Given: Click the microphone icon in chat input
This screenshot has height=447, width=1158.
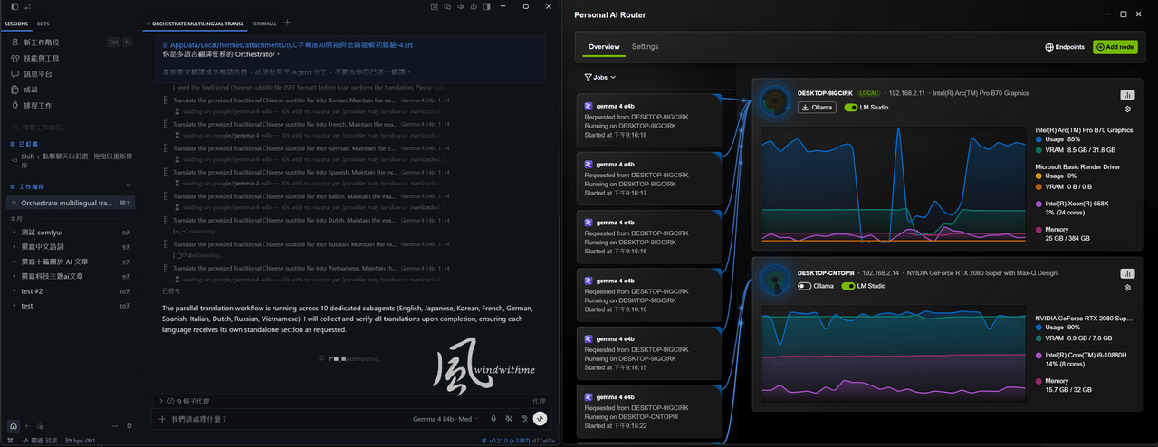Looking at the screenshot, I should (x=493, y=419).
